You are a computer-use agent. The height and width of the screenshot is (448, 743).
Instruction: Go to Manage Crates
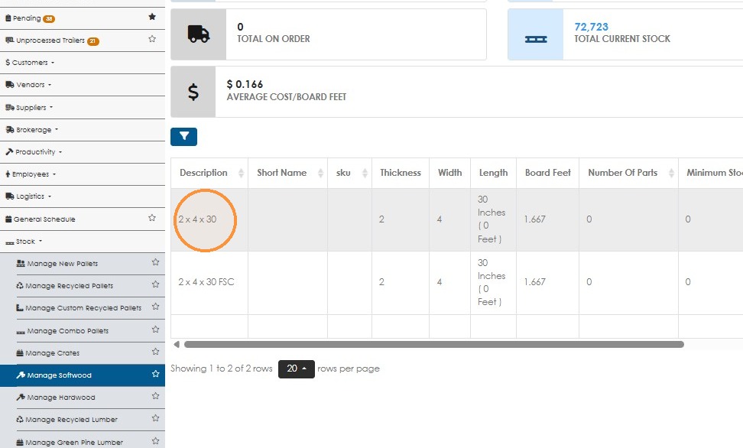tap(48, 353)
